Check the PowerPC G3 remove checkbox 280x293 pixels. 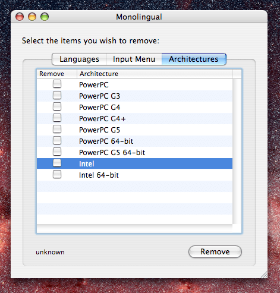click(x=57, y=95)
